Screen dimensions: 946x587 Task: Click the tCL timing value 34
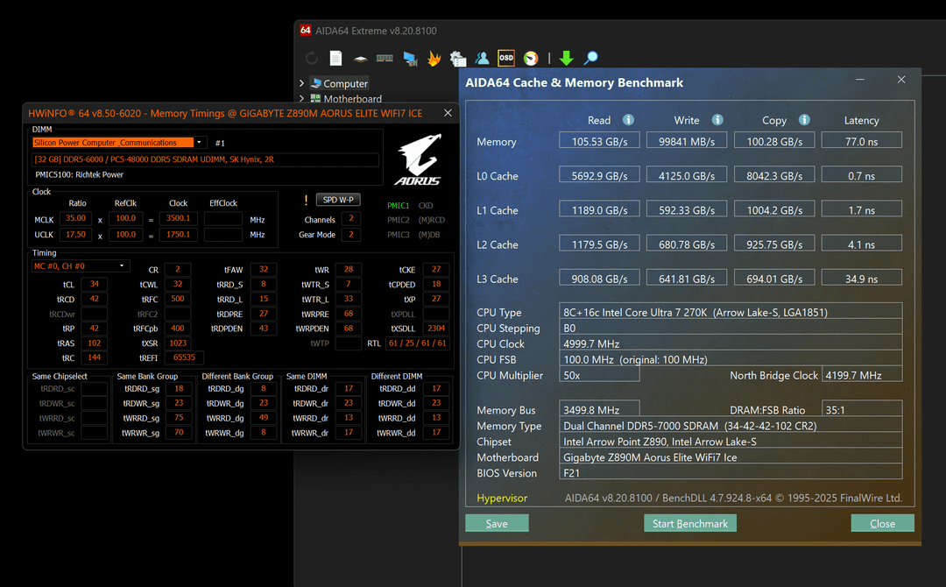point(94,284)
